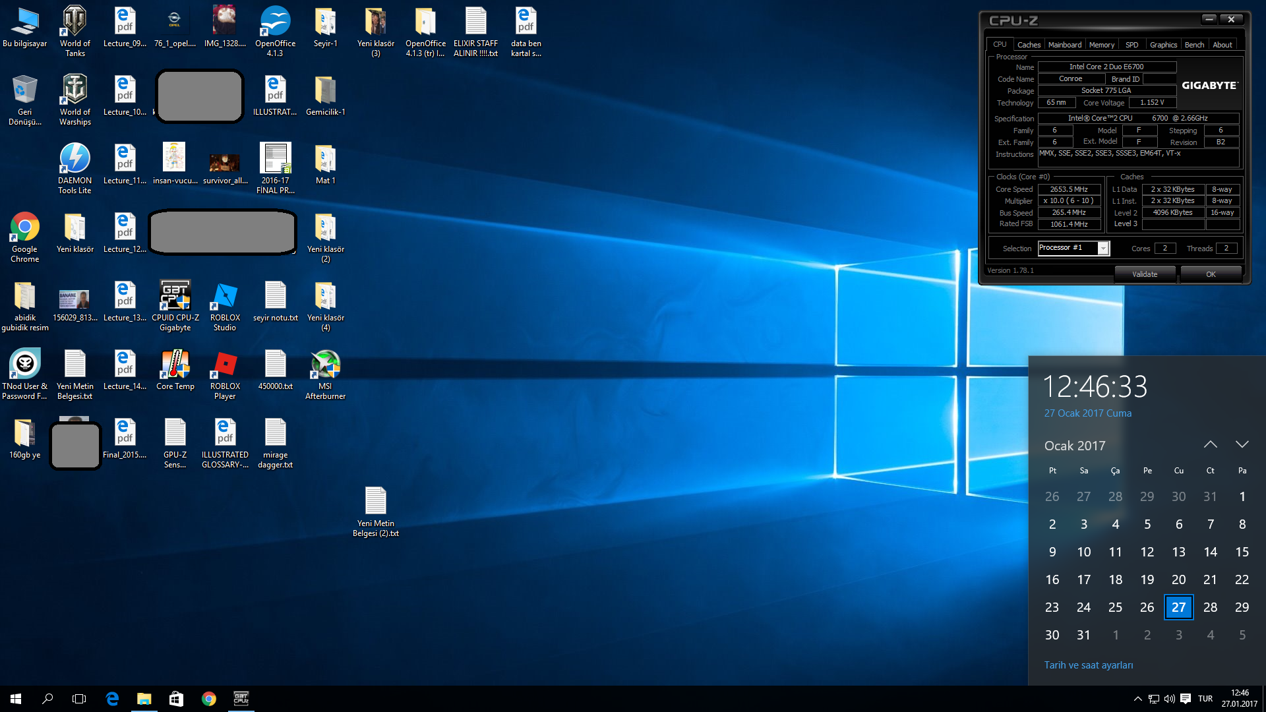Screen dimensions: 1266x712
Task: Switch to the Mainboard tab in CPU-Z
Action: (1064, 45)
